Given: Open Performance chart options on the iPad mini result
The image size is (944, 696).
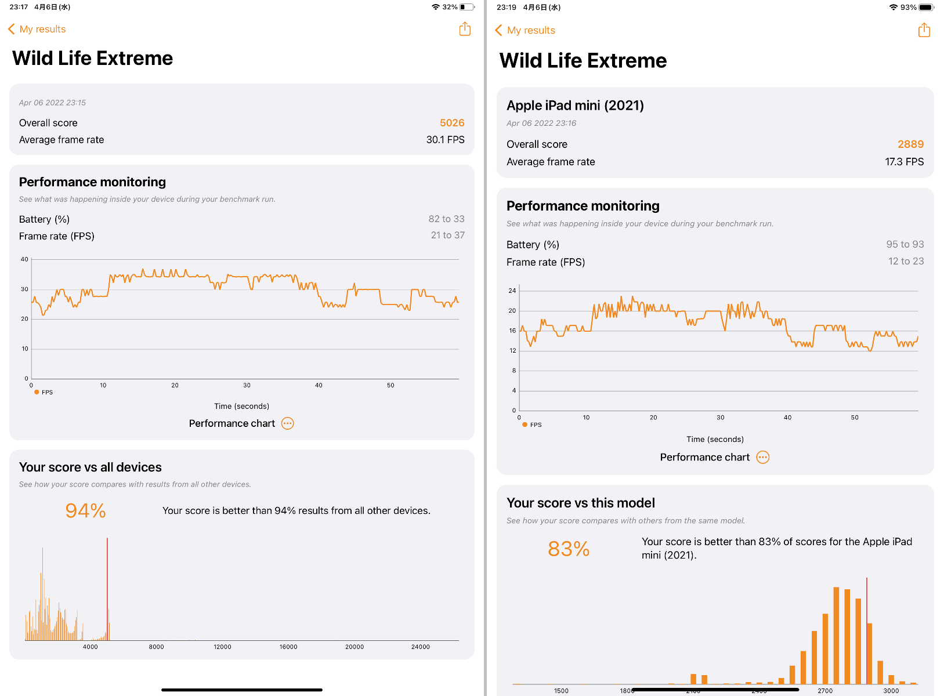Looking at the screenshot, I should click(762, 457).
